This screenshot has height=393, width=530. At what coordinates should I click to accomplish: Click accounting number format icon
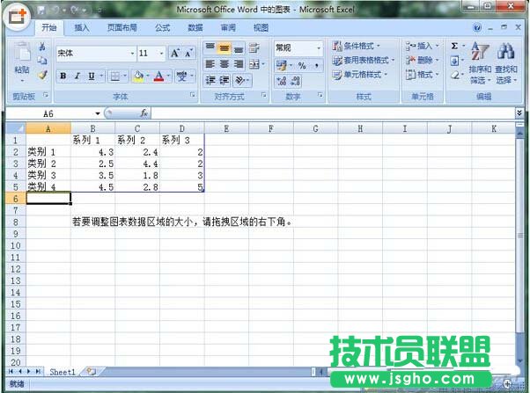coord(281,65)
